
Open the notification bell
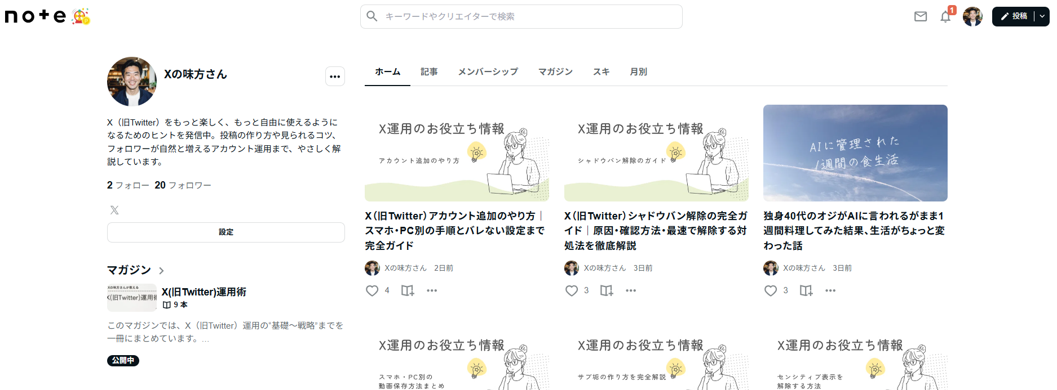pyautogui.click(x=945, y=17)
